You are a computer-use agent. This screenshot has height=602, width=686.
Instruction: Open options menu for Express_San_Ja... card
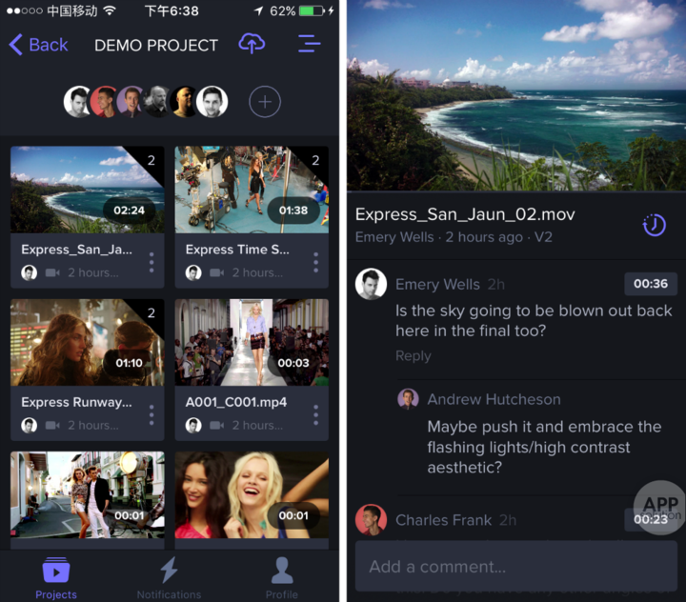(x=151, y=263)
